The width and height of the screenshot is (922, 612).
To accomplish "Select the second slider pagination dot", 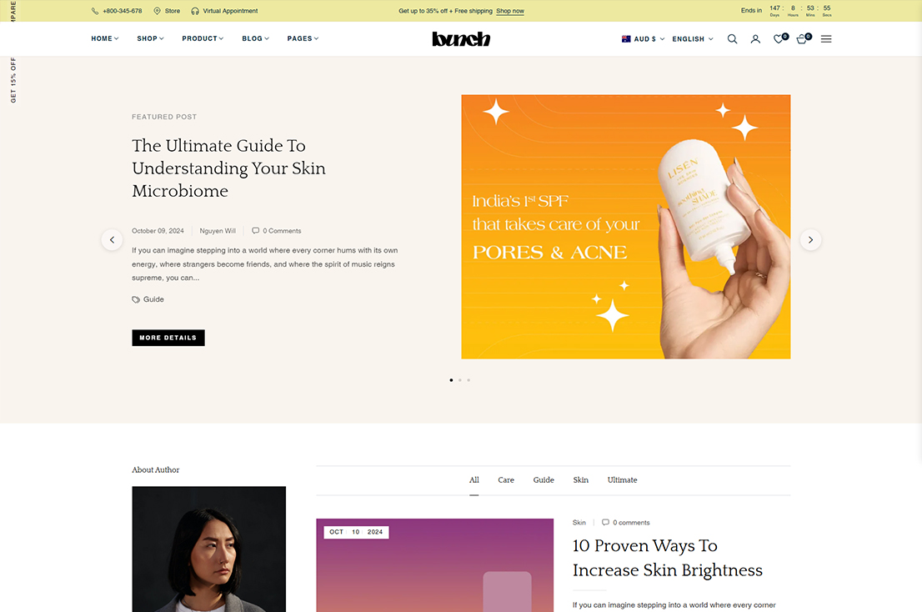I will tap(460, 380).
